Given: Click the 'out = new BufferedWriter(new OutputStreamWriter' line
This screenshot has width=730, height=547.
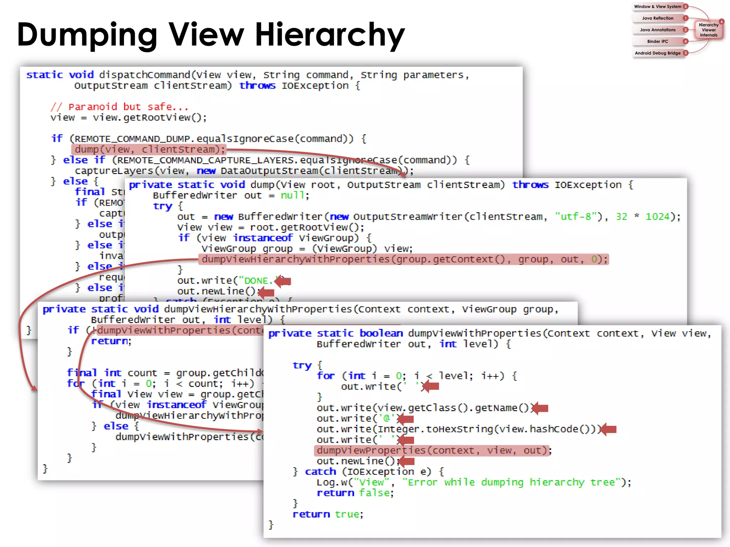Looking at the screenshot, I should coord(429,217).
